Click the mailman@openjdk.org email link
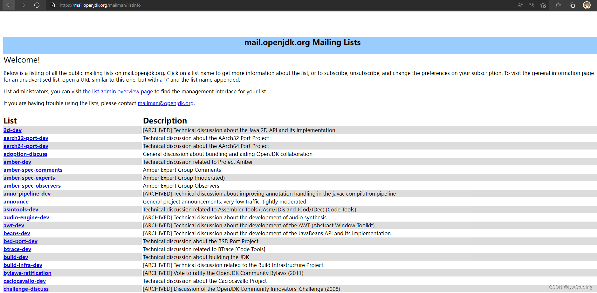Screen dimensions: 597x293 165,103
